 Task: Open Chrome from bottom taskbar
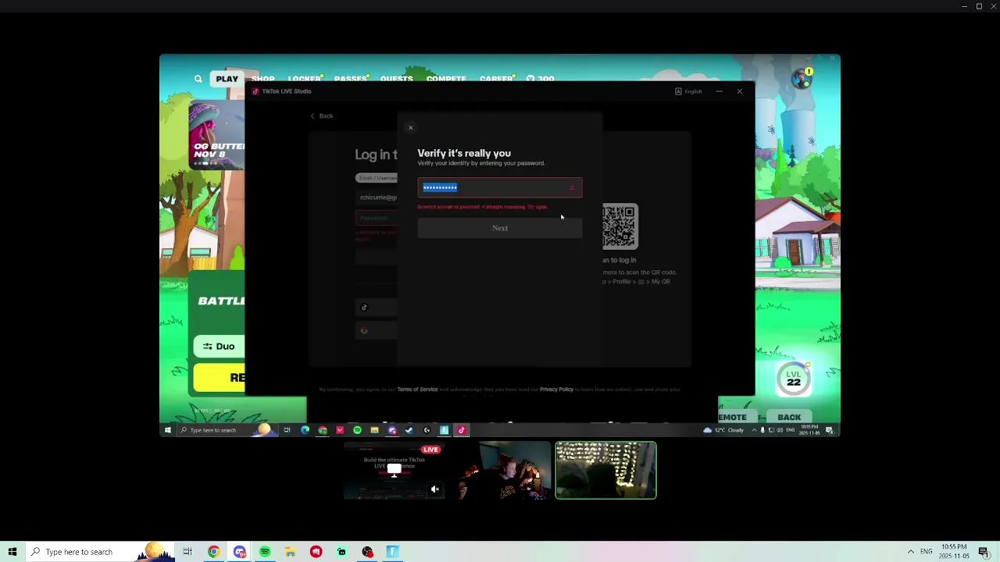(x=213, y=552)
